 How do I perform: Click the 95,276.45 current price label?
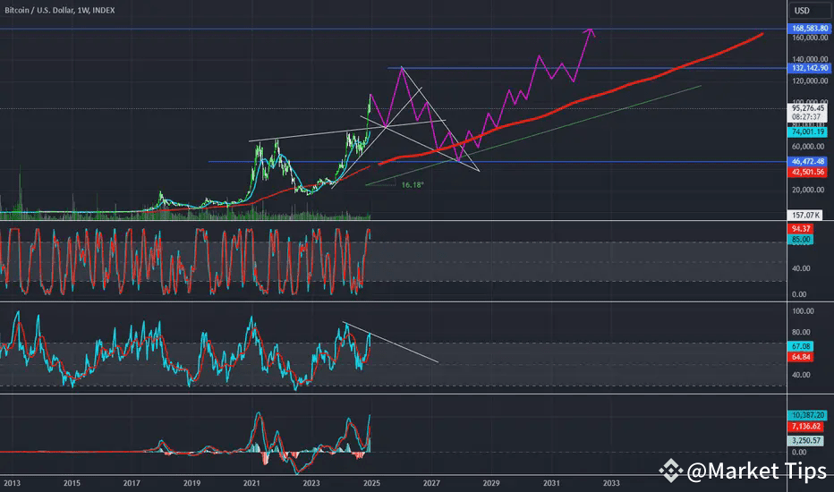[x=807, y=108]
